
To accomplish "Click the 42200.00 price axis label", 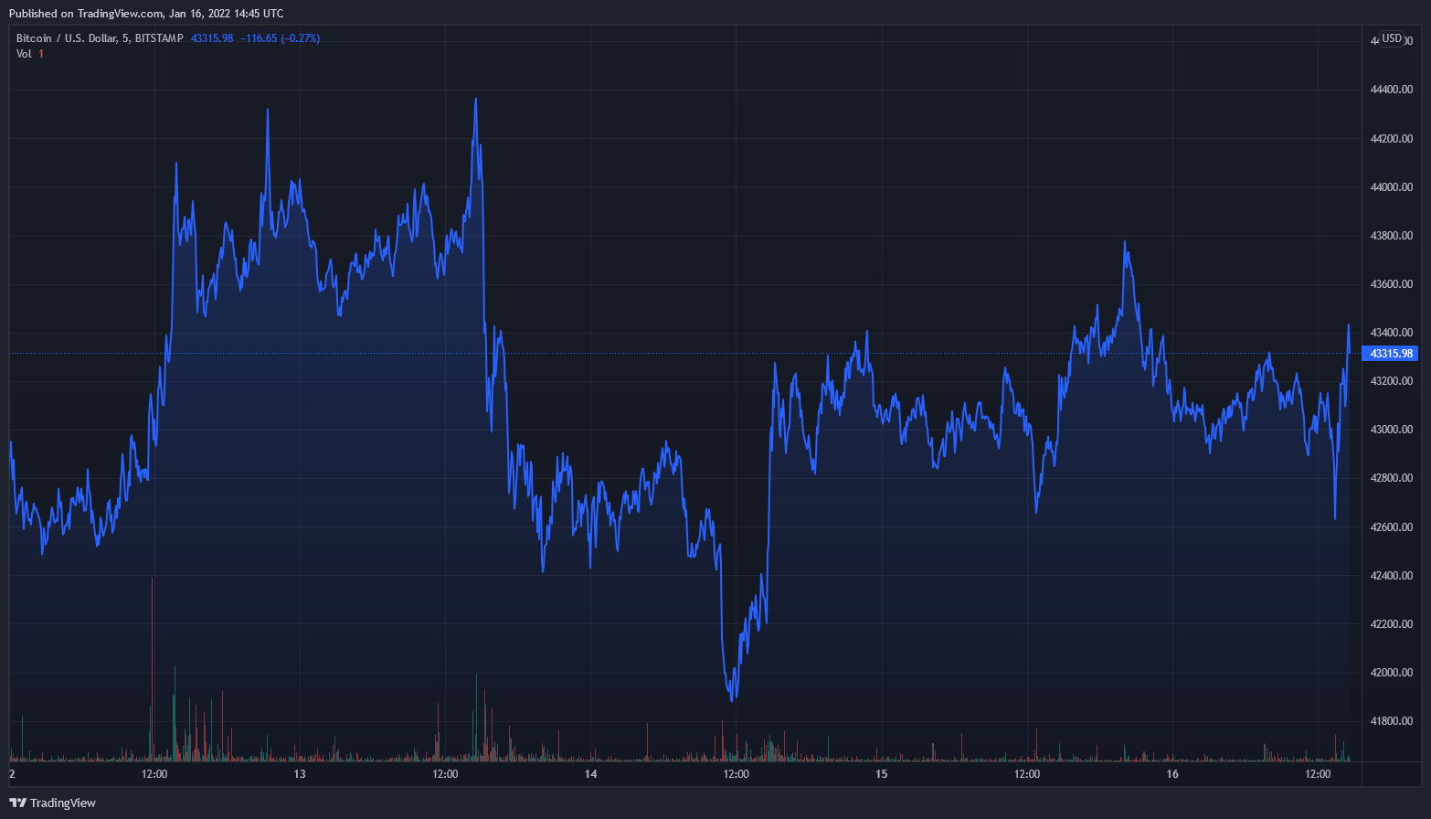I will pyautogui.click(x=1392, y=624).
